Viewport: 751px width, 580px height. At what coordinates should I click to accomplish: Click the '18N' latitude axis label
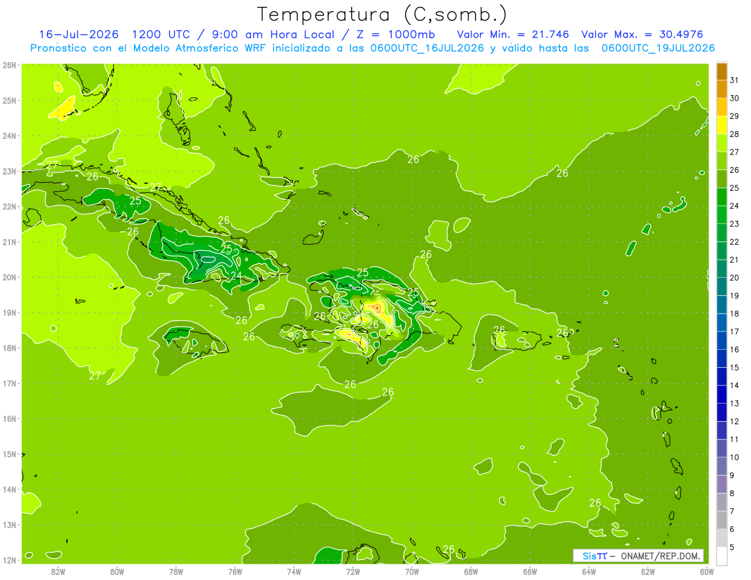point(9,348)
